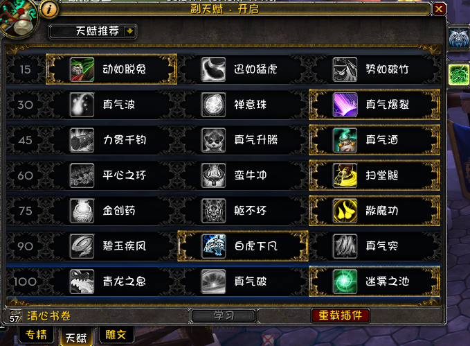The image size is (470, 346).
Task: Click the 学习 button
Action: click(224, 315)
